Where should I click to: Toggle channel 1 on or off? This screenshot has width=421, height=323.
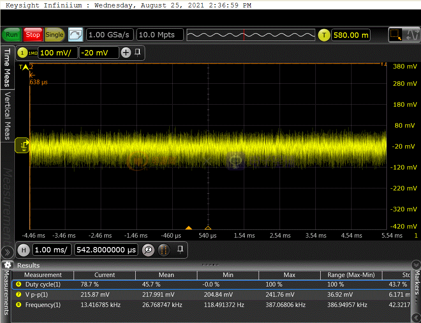point(22,53)
